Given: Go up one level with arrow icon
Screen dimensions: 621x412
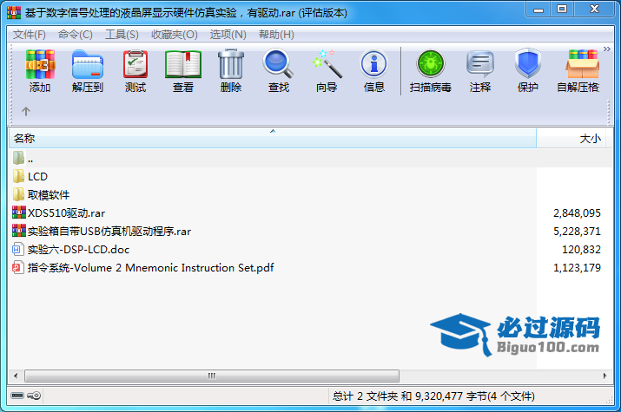Looking at the screenshot, I should [26, 111].
